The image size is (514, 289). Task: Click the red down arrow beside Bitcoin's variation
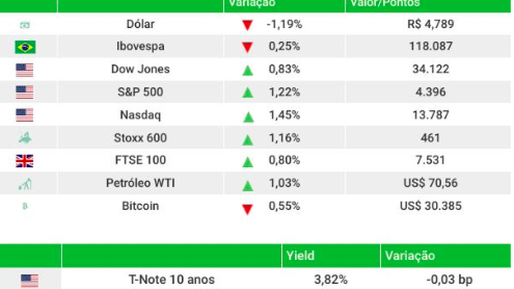[247, 209]
